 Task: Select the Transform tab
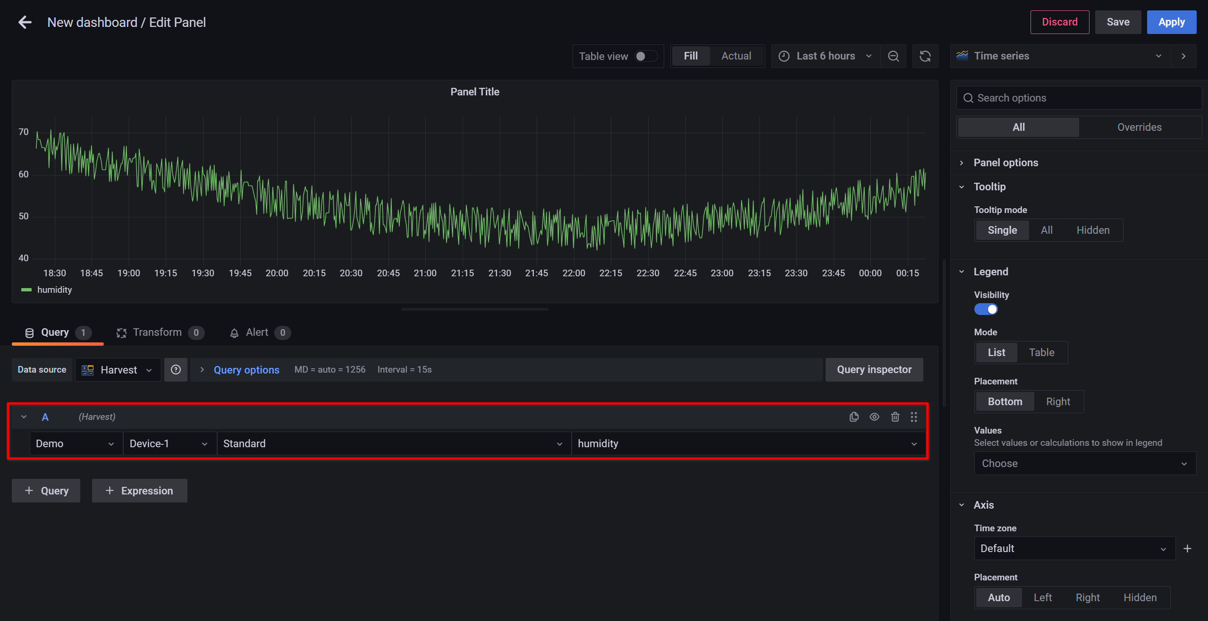[157, 332]
